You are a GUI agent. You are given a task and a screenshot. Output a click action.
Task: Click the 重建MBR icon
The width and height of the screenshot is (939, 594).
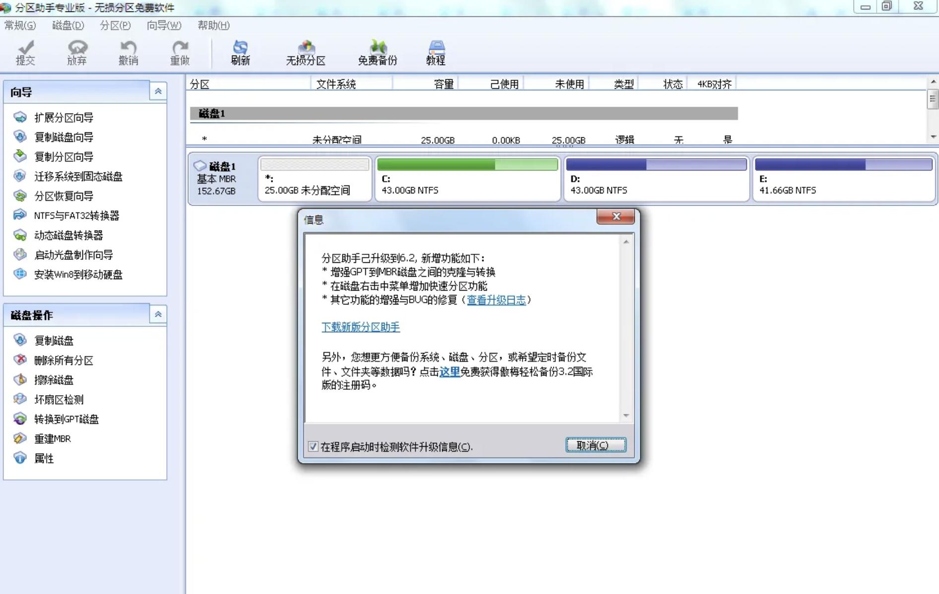pyautogui.click(x=20, y=438)
